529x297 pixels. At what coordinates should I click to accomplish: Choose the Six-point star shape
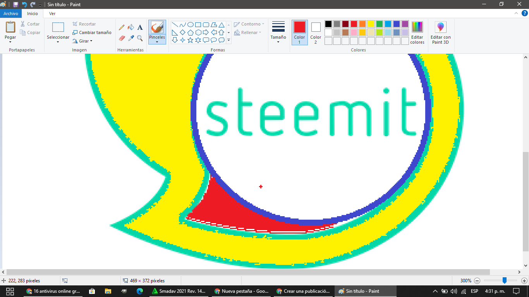[x=198, y=40]
